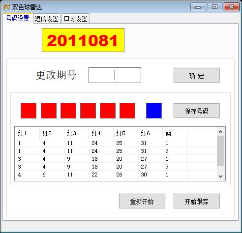Screen dimensions: 242x233
Task: Select the row starting 4, 6, 11
Action: [116, 175]
